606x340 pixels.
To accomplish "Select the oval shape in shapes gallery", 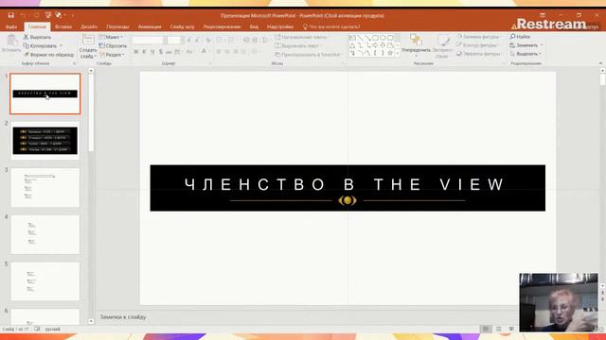I will (383, 38).
